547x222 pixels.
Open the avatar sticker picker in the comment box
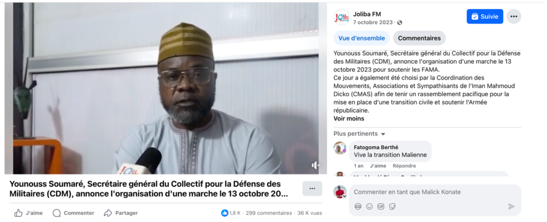click(x=358, y=207)
